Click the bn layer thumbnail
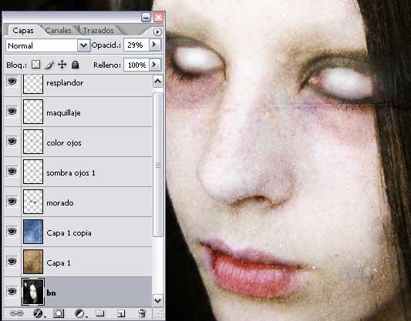The height and width of the screenshot is (321, 411). (33, 292)
